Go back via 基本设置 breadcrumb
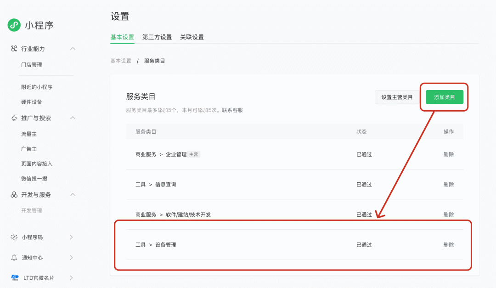The width and height of the screenshot is (496, 288). pyautogui.click(x=121, y=61)
